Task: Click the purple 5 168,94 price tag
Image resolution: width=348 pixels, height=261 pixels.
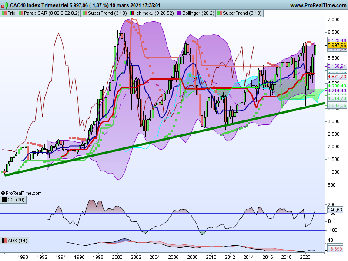Action: pyautogui.click(x=337, y=66)
